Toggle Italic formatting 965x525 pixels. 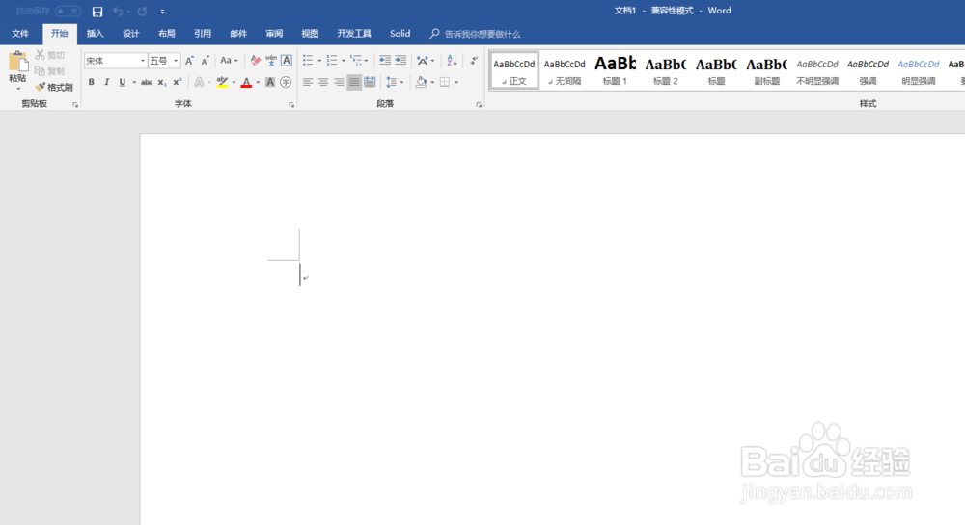coord(106,82)
